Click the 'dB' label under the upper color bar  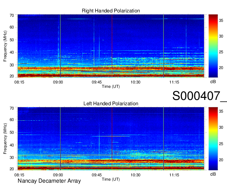pos(213,82)
